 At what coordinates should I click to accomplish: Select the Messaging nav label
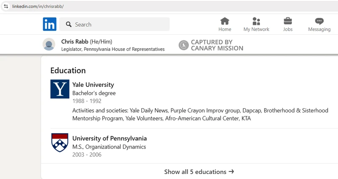pos(319,29)
